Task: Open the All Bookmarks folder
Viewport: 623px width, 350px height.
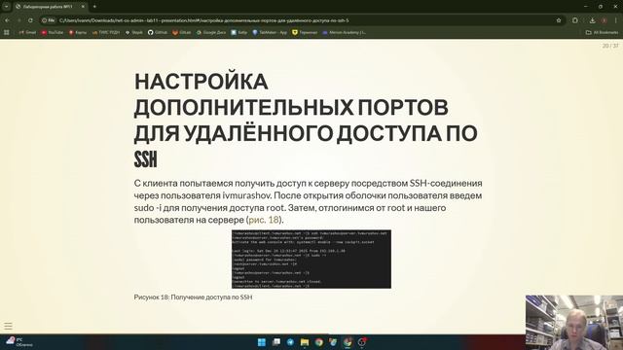Action: click(603, 32)
